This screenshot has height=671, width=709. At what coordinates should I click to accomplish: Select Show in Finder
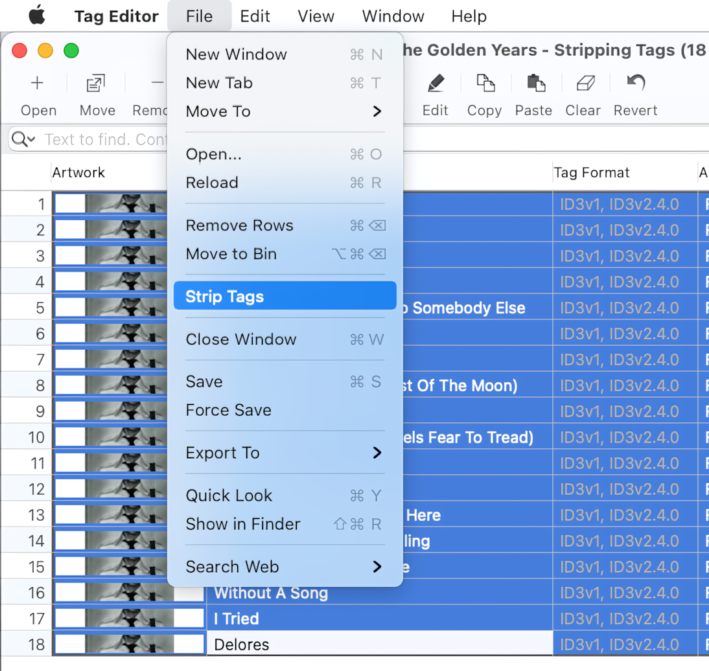[285, 524]
